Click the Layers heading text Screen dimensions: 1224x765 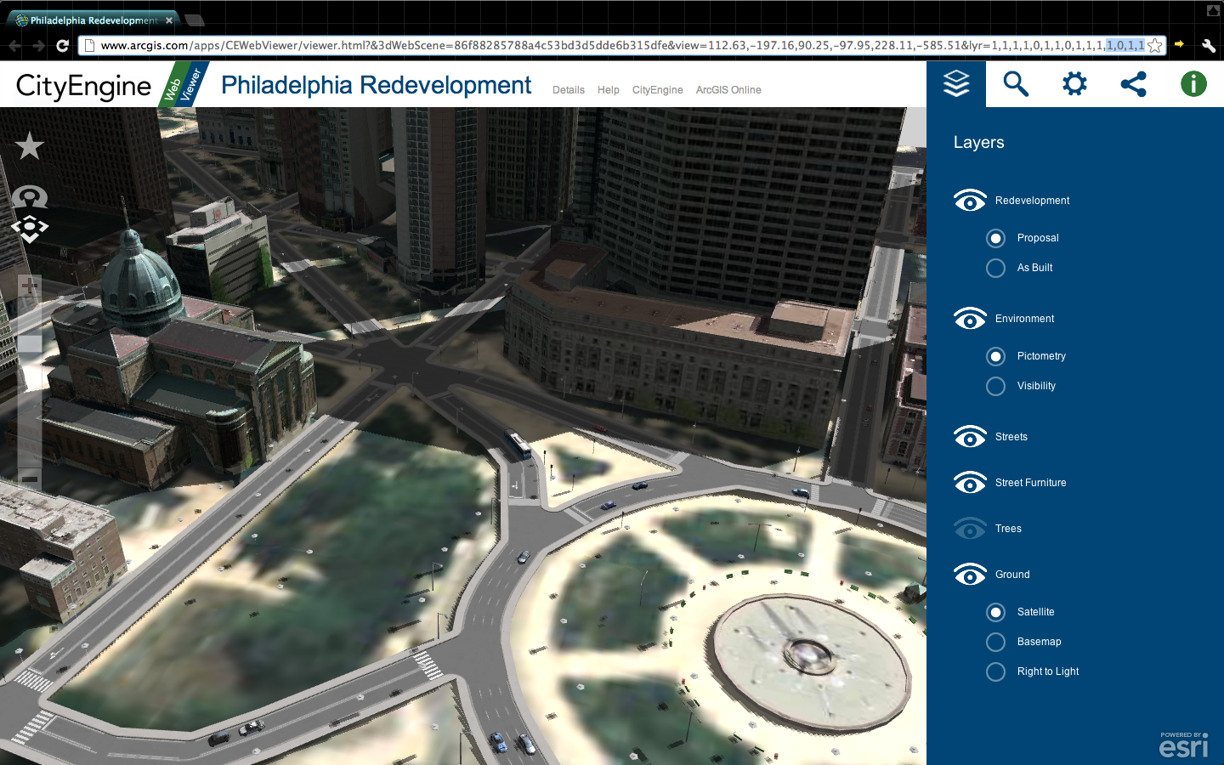[x=979, y=143]
